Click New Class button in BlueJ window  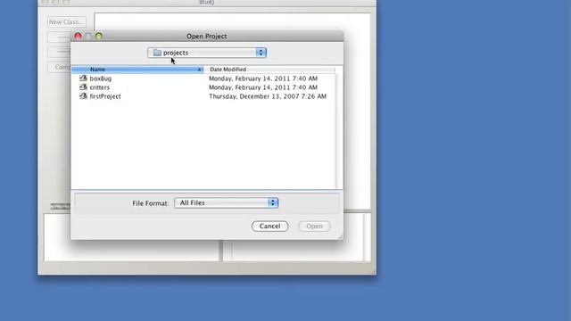coord(66,22)
